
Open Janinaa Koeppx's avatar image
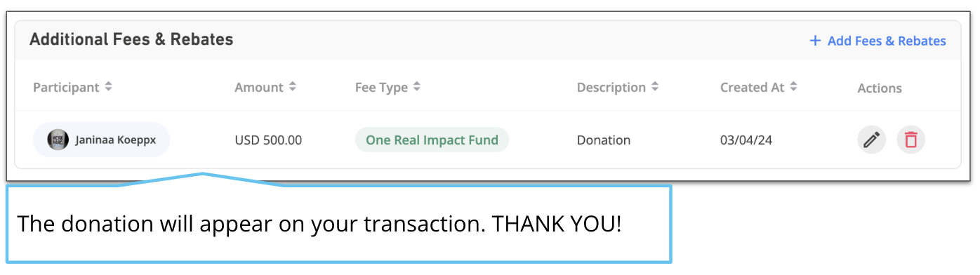pos(58,140)
